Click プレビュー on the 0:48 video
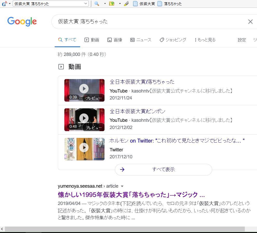Screen dimensions: 257x233 [x=93, y=127]
